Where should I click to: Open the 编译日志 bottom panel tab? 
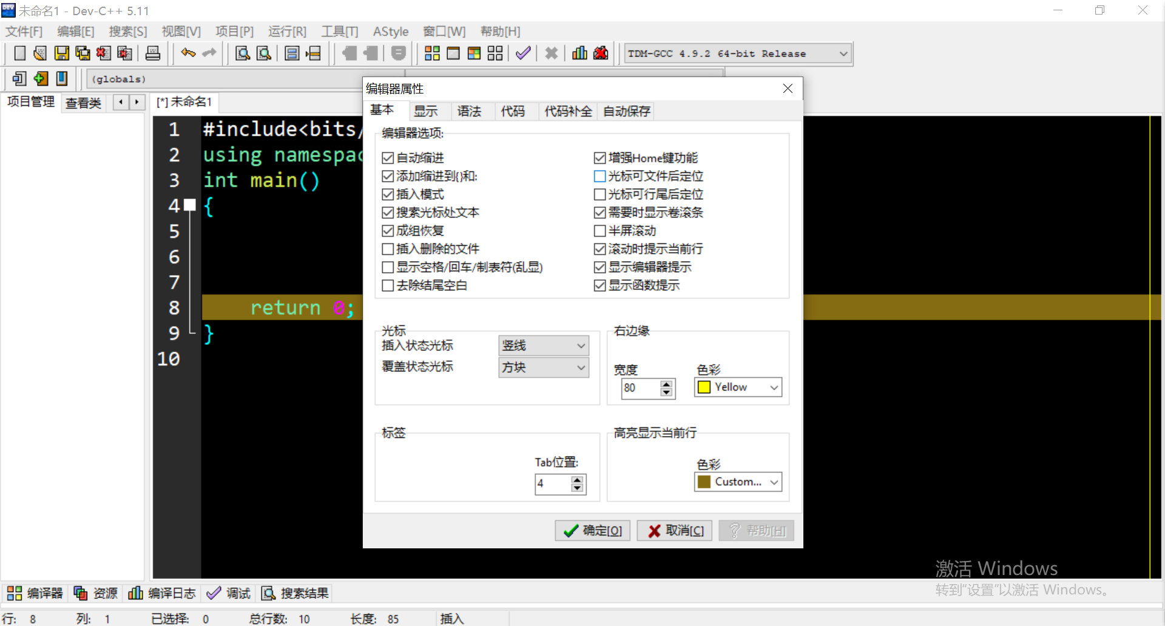(162, 593)
